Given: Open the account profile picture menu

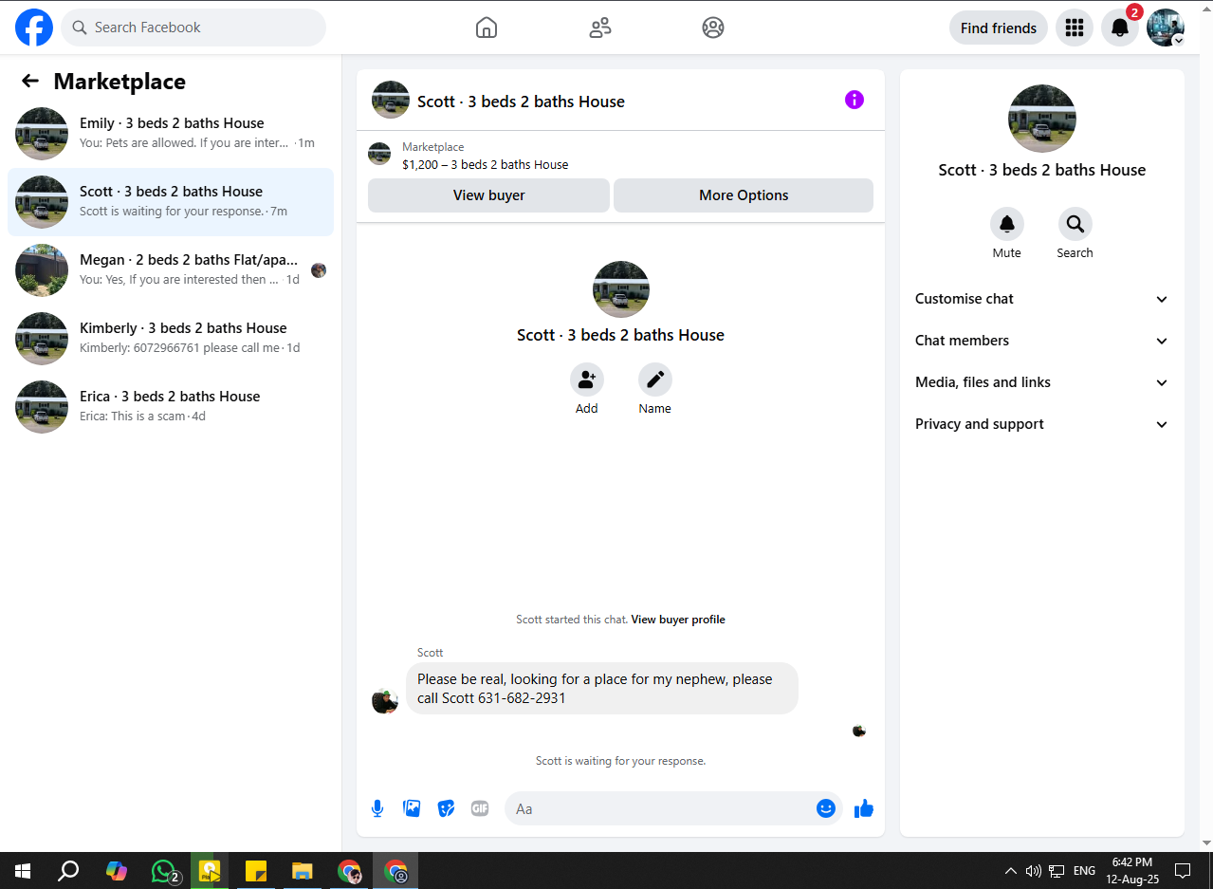Looking at the screenshot, I should (x=1166, y=28).
